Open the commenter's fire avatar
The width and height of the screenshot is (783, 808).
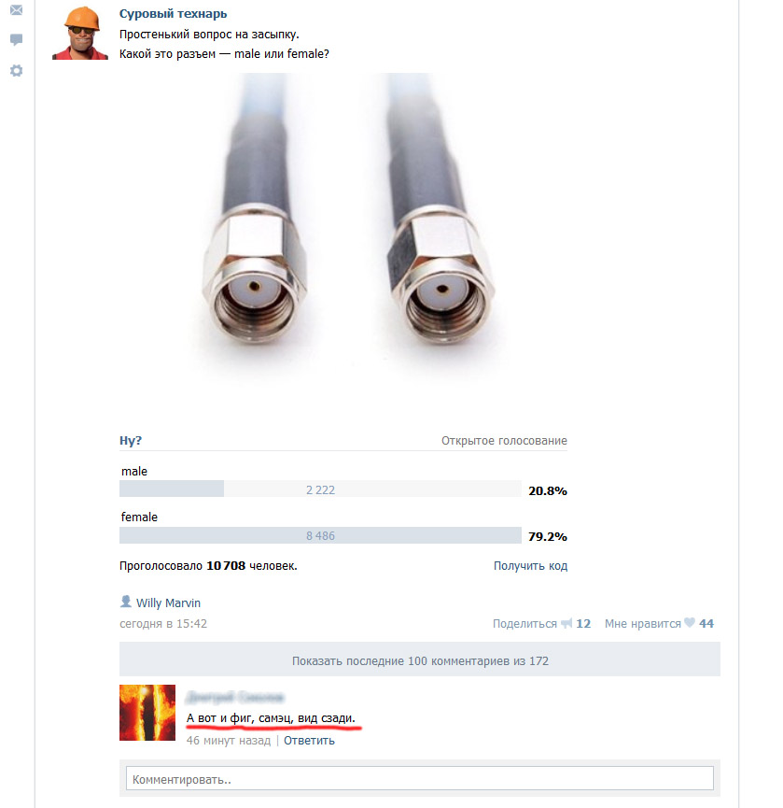click(x=147, y=713)
